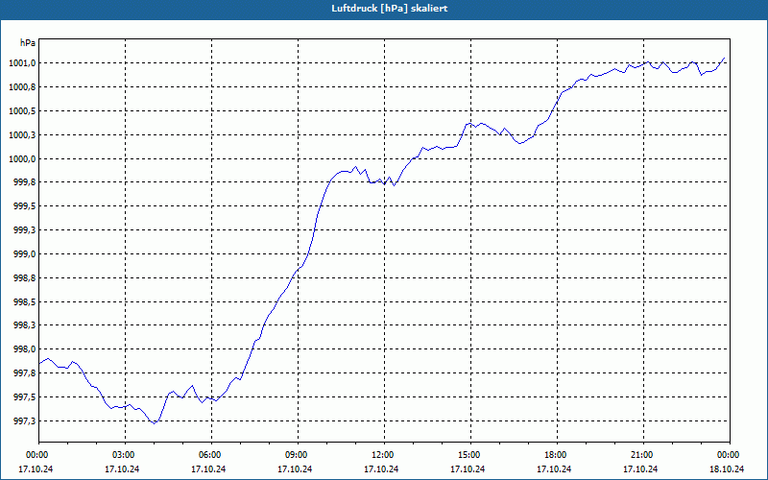Image resolution: width=768 pixels, height=480 pixels.
Task: Select the 17.10.24 date under 12:00
Action: click(381, 469)
